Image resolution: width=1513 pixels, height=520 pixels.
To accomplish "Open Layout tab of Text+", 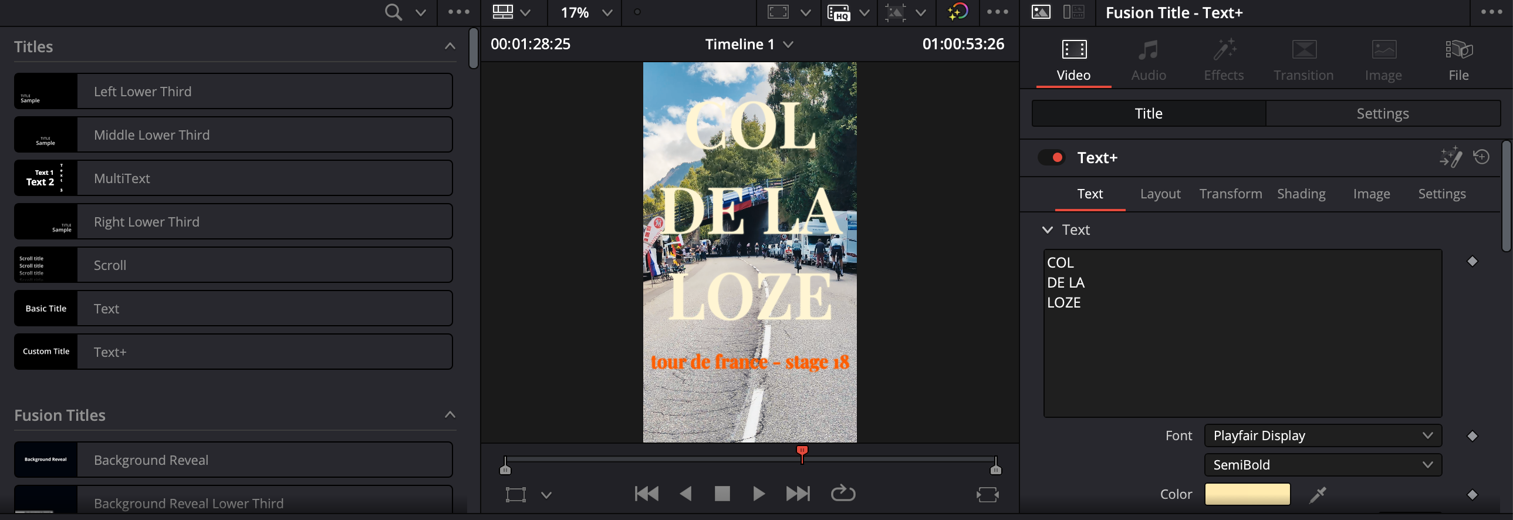I will 1160,194.
